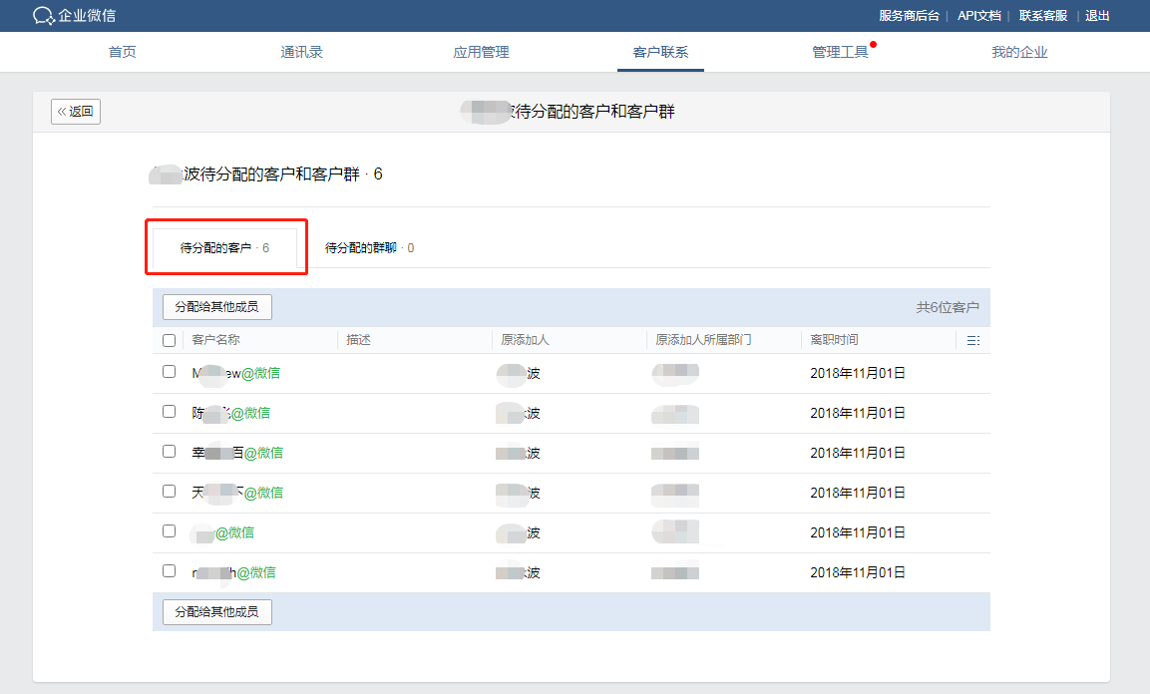Open the API文档 link
This screenshot has width=1150, height=694.
tap(979, 15)
